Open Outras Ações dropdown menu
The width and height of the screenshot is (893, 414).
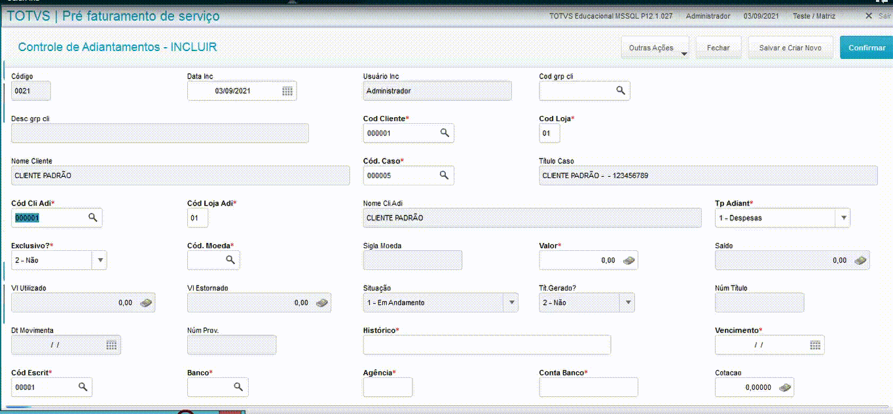tap(655, 48)
